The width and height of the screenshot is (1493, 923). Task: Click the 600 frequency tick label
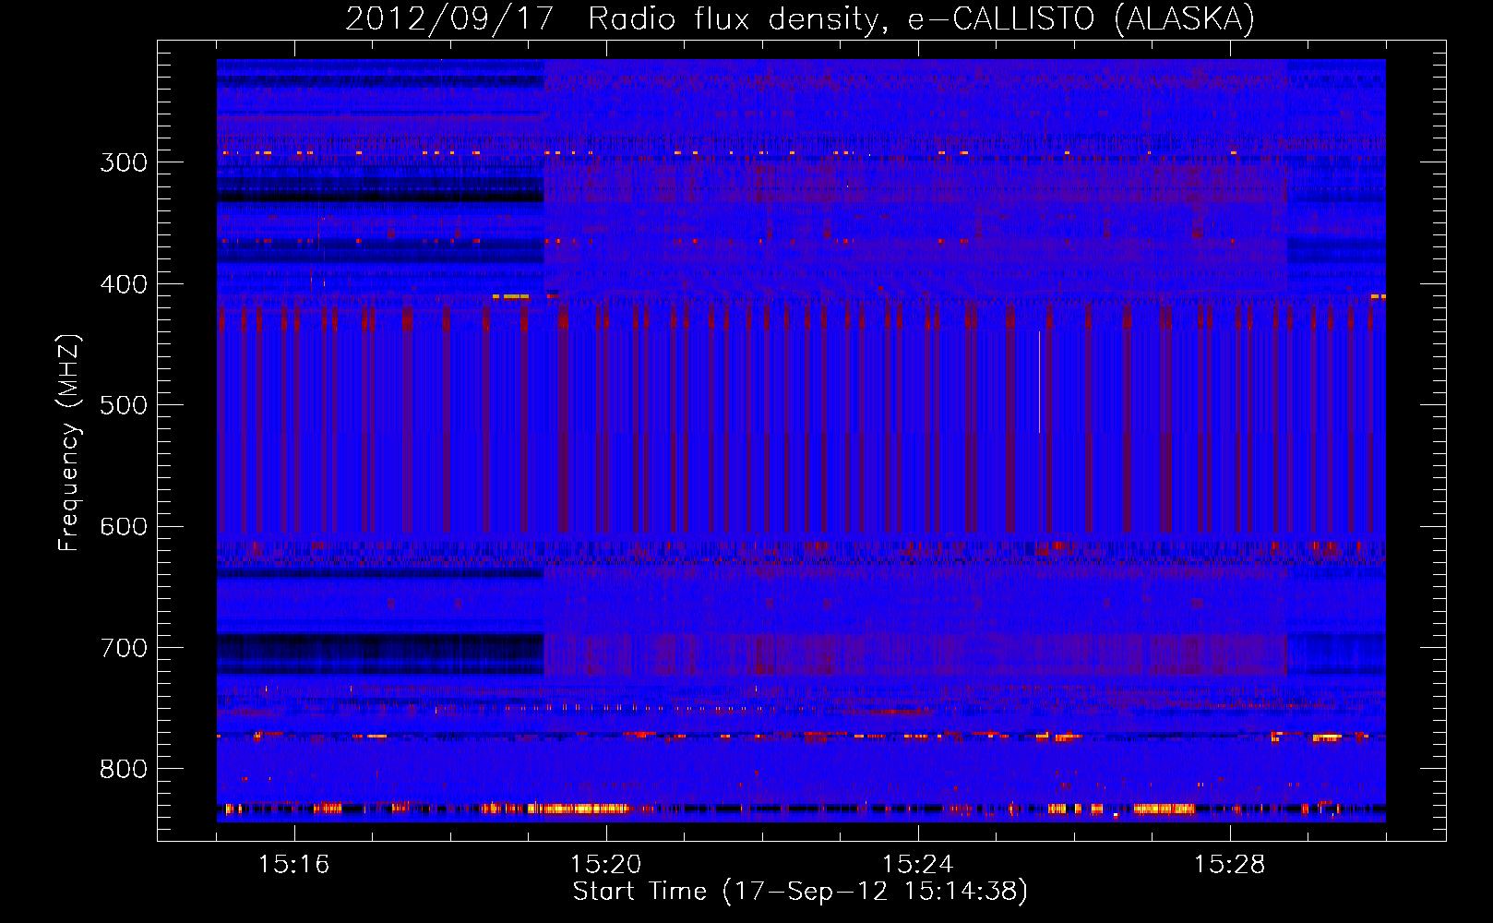tap(124, 527)
